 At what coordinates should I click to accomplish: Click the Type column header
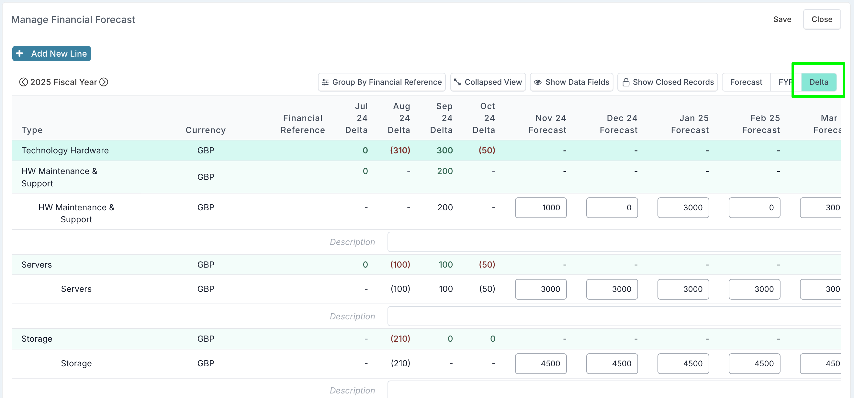pos(32,130)
